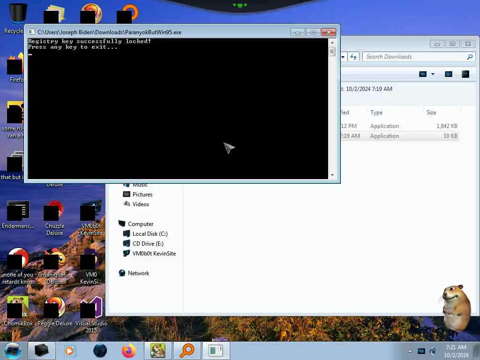Screen dimensions: 480x360
Task: Show hidden tray icons arrow
Action: coord(410,351)
